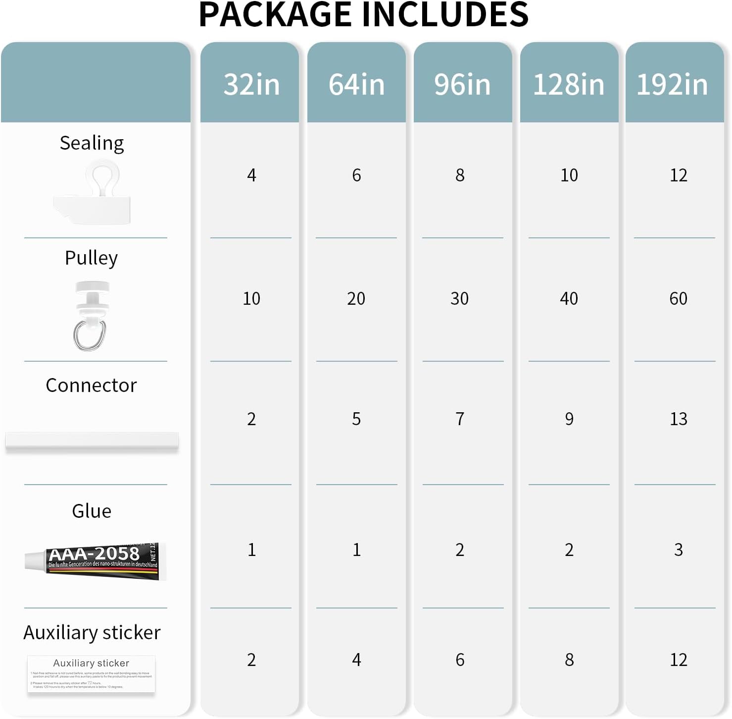Viewport: 732px width, 719px height.
Task: Select the 192in column header
Action: 672,84
